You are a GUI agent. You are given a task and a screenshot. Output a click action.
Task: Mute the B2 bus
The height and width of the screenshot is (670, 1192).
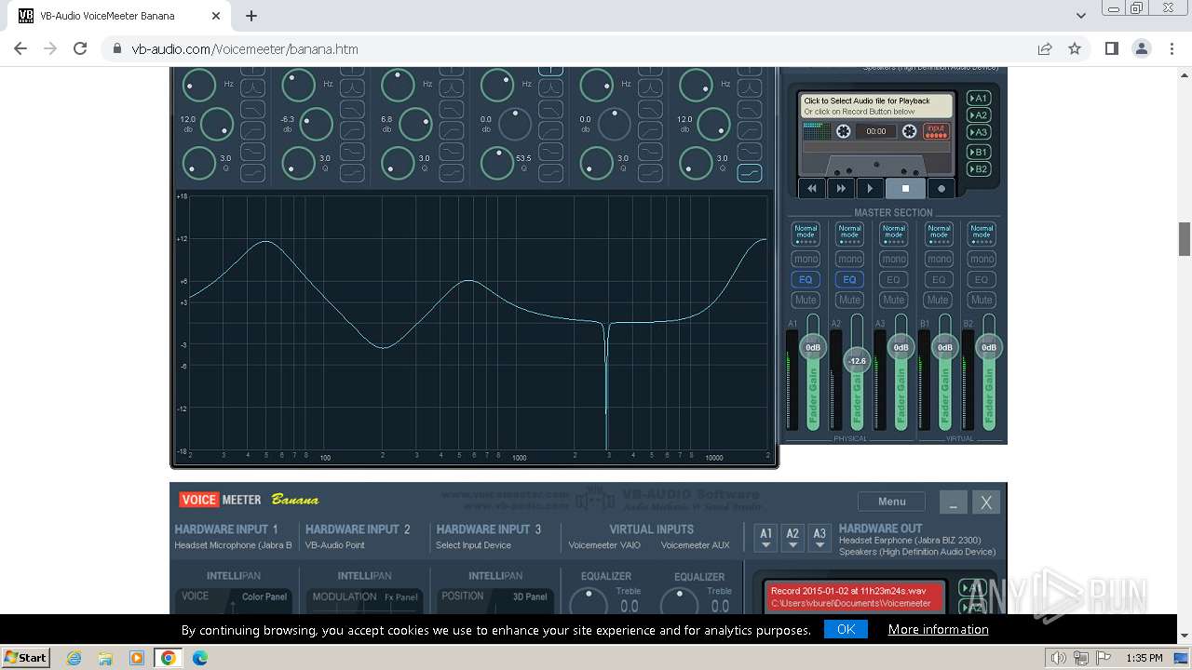982,300
